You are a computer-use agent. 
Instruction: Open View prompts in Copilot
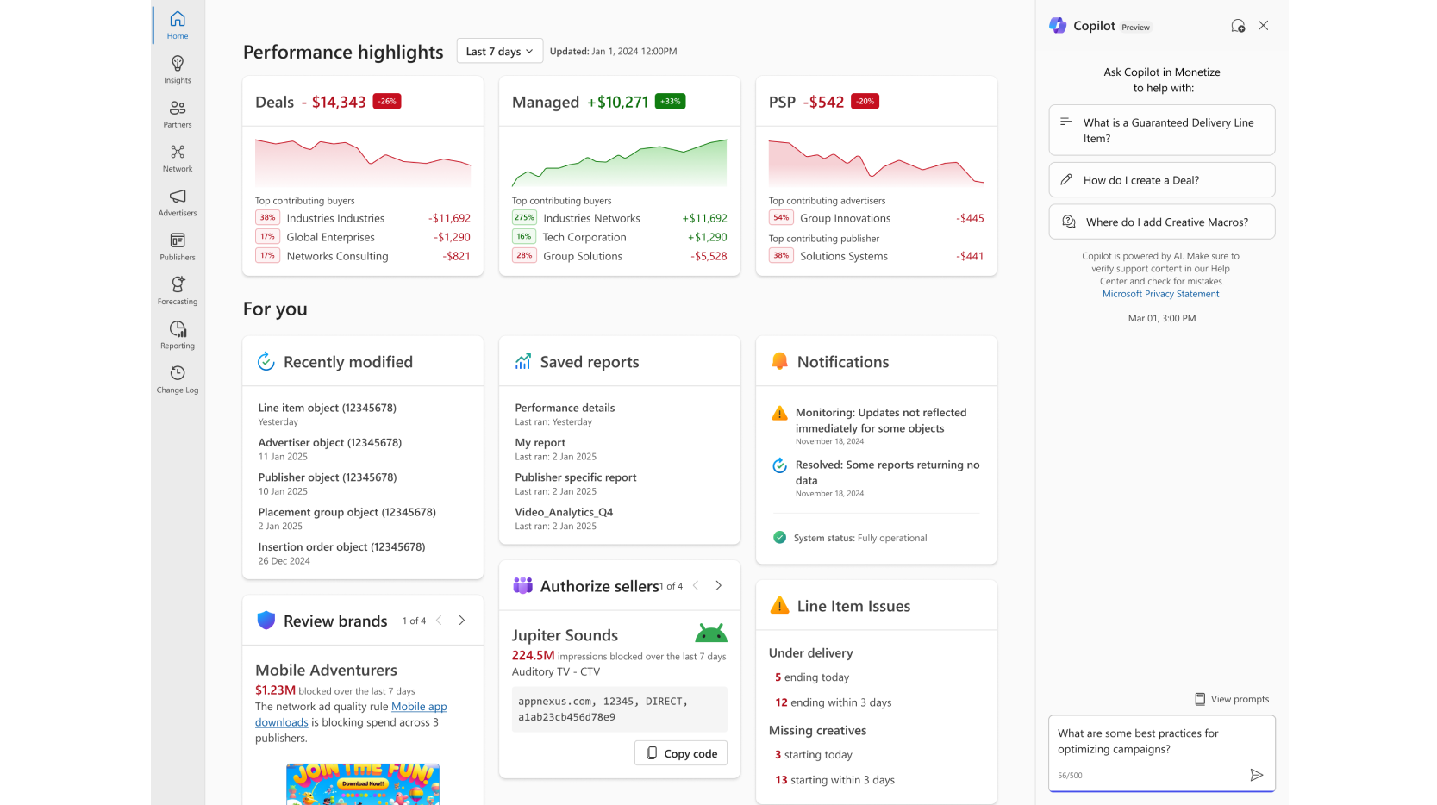click(1231, 699)
